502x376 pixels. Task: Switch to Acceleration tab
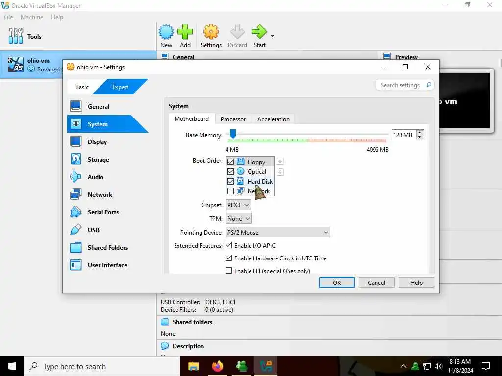pos(274,119)
